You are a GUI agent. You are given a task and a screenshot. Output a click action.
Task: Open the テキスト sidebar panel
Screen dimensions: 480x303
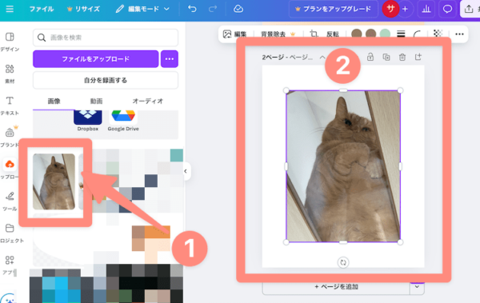click(x=10, y=106)
